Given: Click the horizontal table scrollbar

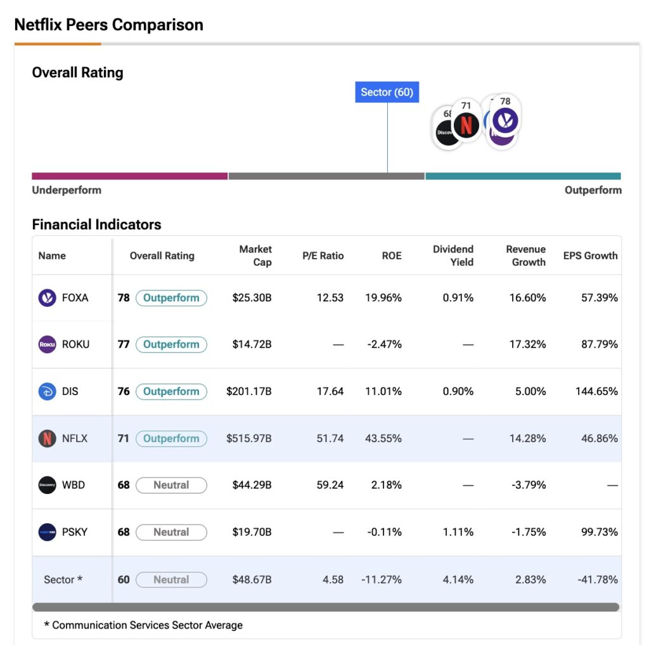Looking at the screenshot, I should (326, 607).
